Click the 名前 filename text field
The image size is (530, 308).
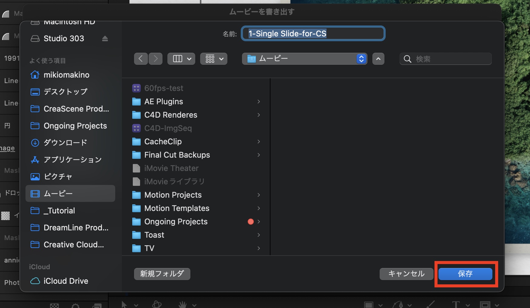[313, 33]
